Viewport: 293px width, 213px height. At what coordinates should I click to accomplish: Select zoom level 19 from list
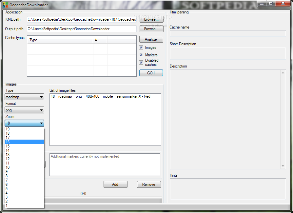[25, 129]
